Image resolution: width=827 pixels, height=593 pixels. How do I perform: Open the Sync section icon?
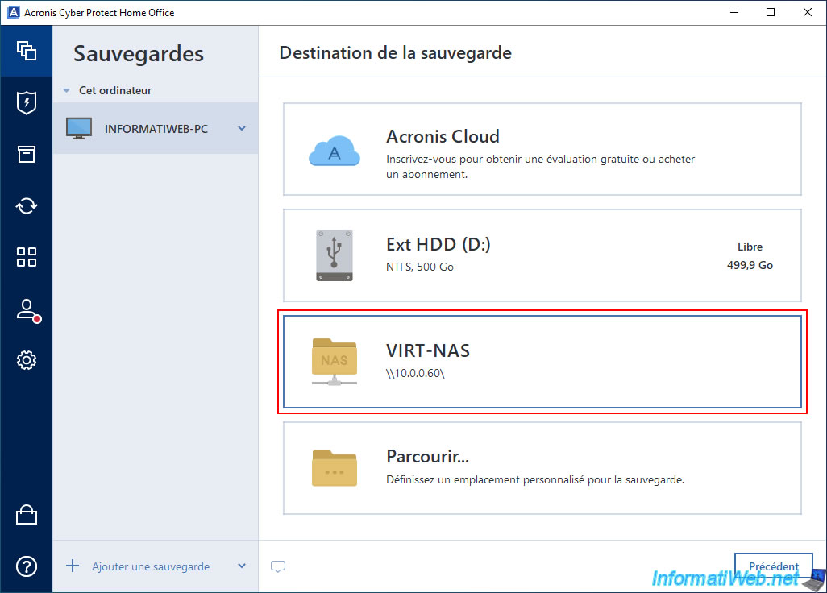(x=27, y=205)
